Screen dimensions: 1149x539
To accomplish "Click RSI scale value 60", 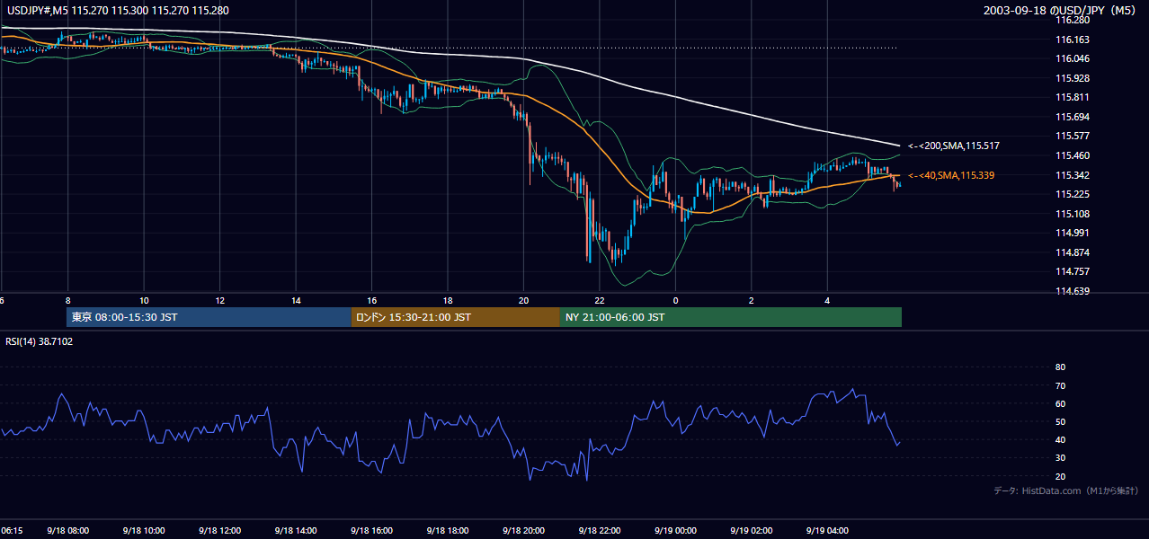I will (x=1060, y=403).
